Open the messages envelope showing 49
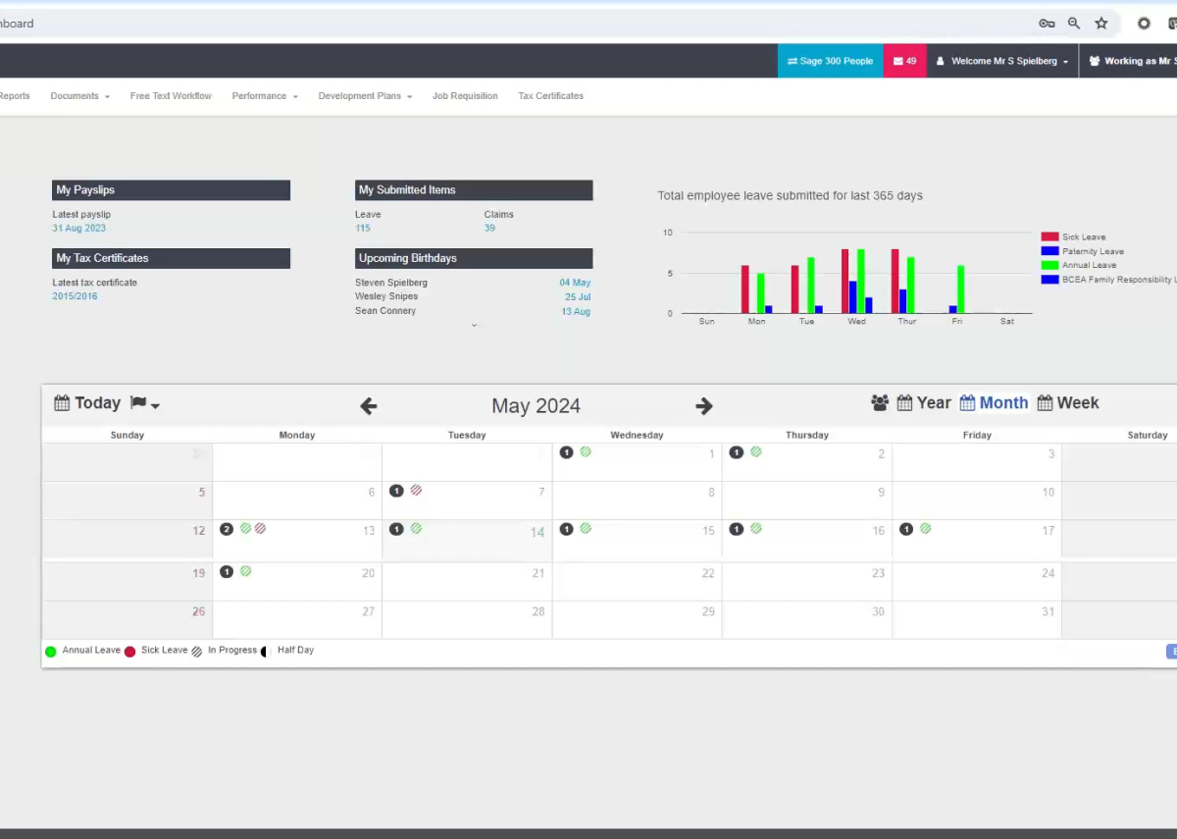Viewport: 1177px width, 839px height. [x=904, y=61]
